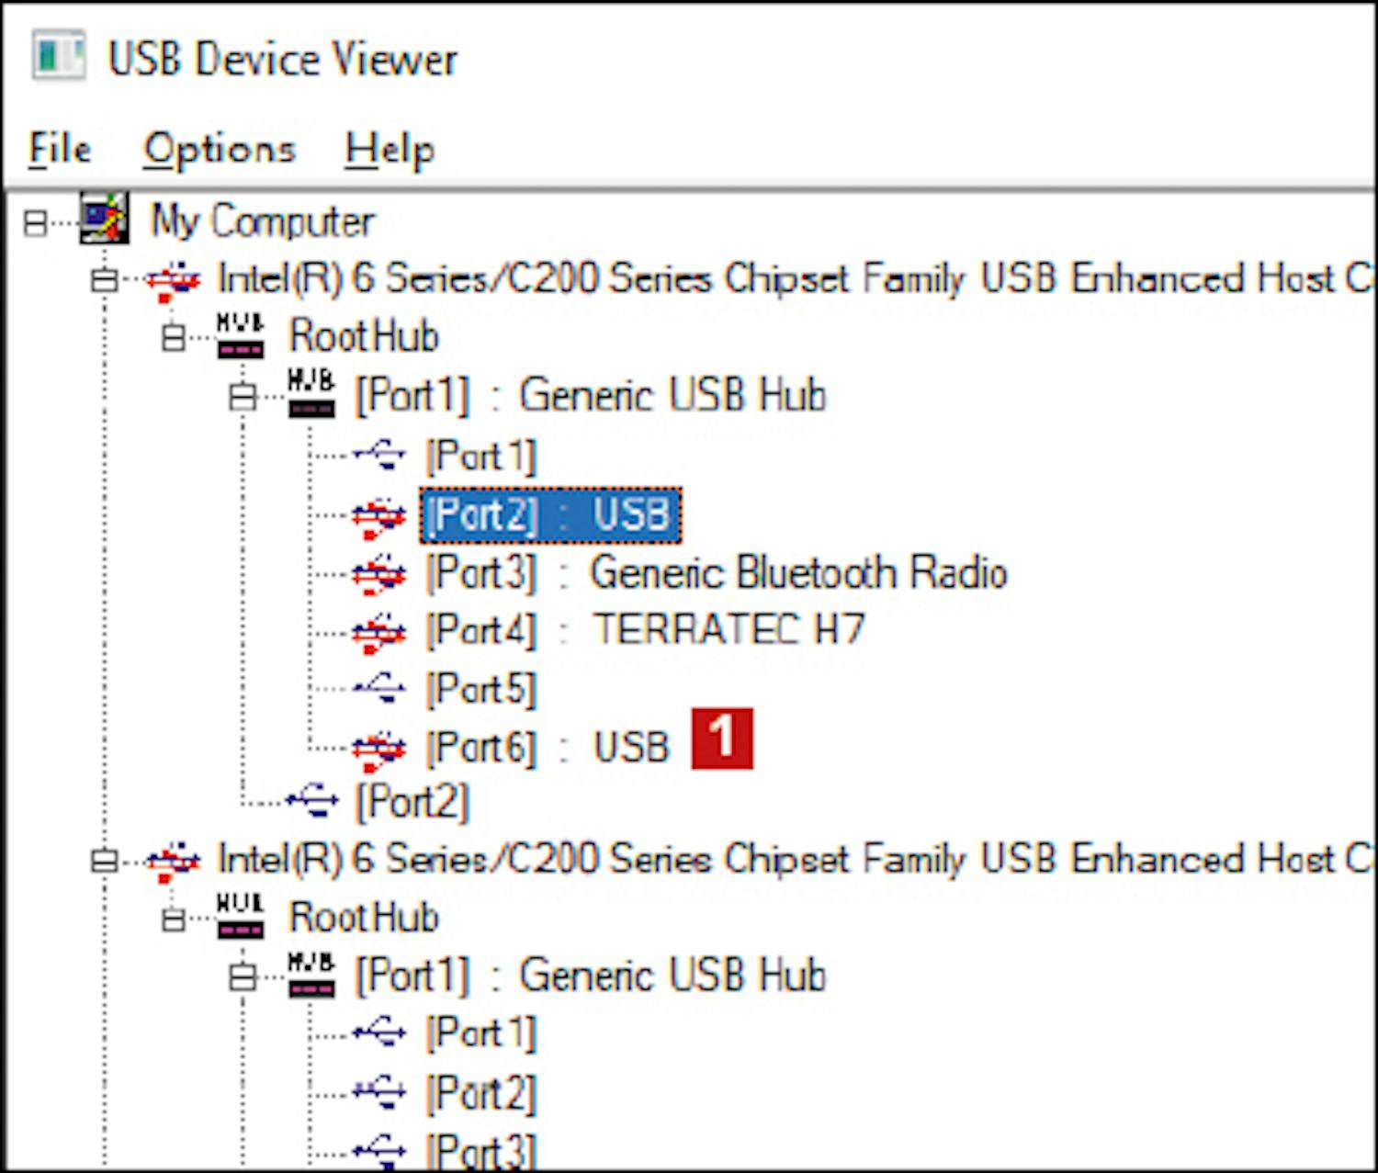
Task: Click the first Generic USB Hub icon
Action: click(x=311, y=394)
